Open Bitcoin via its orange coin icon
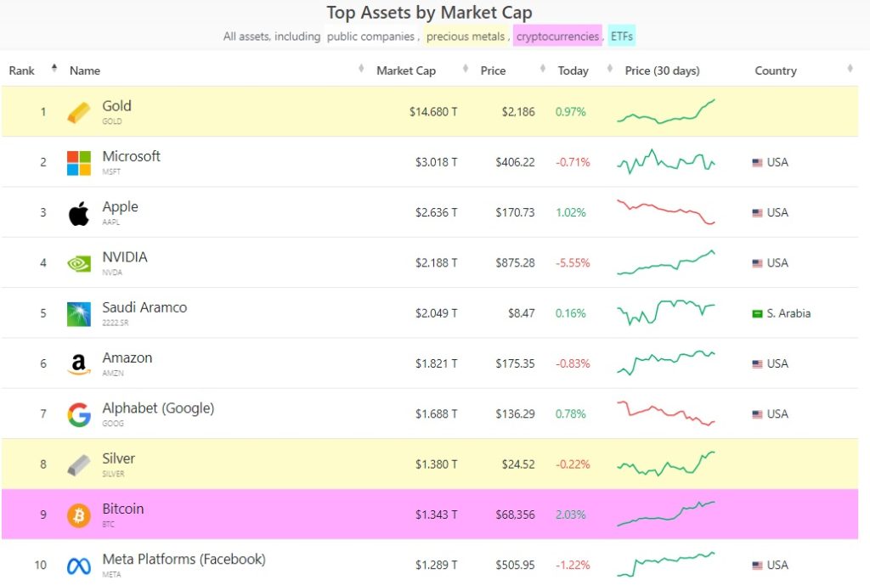The height and width of the screenshot is (585, 870). tap(78, 515)
